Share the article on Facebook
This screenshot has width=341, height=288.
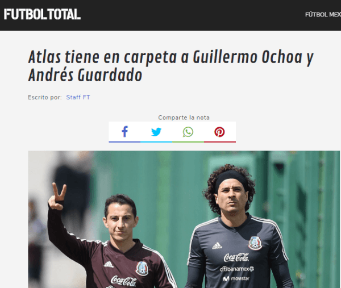124,132
